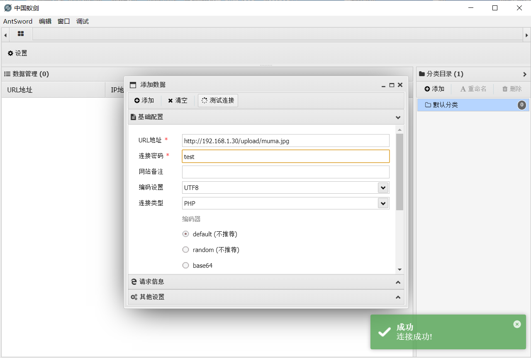Viewport: 531px width, 358px height.
Task: Click the left tab-scroll arrow
Action: (5, 36)
